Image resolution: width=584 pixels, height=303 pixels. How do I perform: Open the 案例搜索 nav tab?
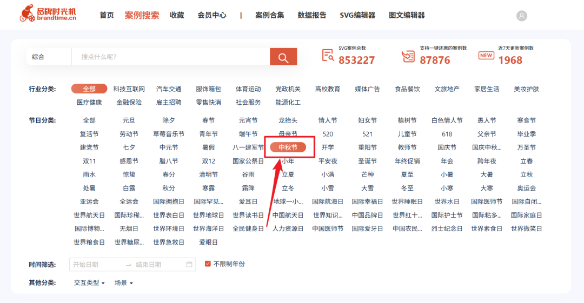tap(142, 15)
